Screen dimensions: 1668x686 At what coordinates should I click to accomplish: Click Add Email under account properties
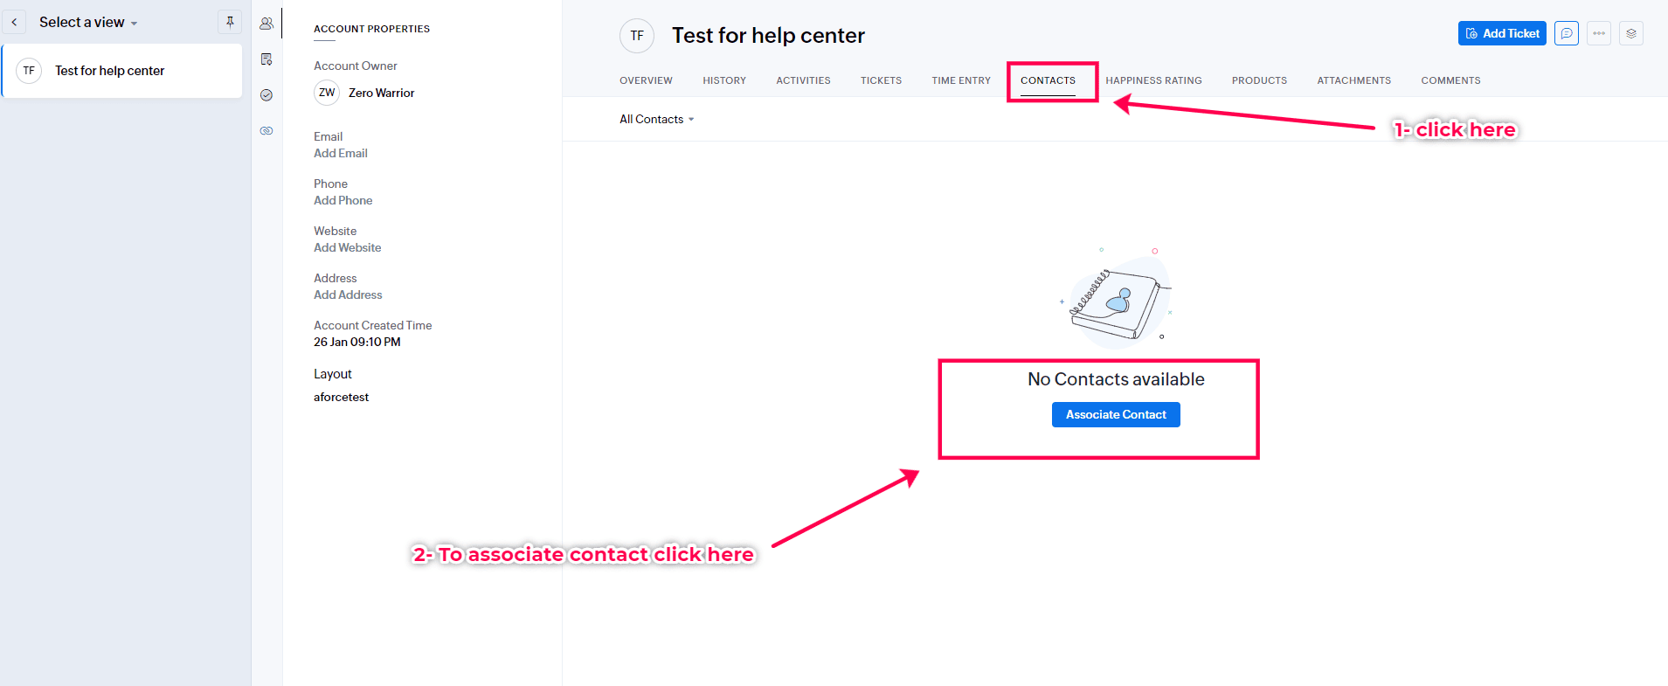coord(341,153)
